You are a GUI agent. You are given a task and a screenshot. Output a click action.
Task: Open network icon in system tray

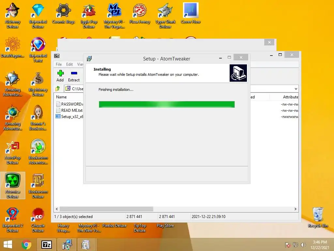pos(296,245)
